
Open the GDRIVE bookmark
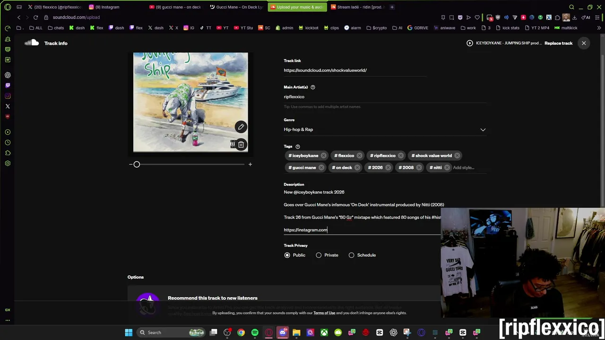(x=418, y=28)
